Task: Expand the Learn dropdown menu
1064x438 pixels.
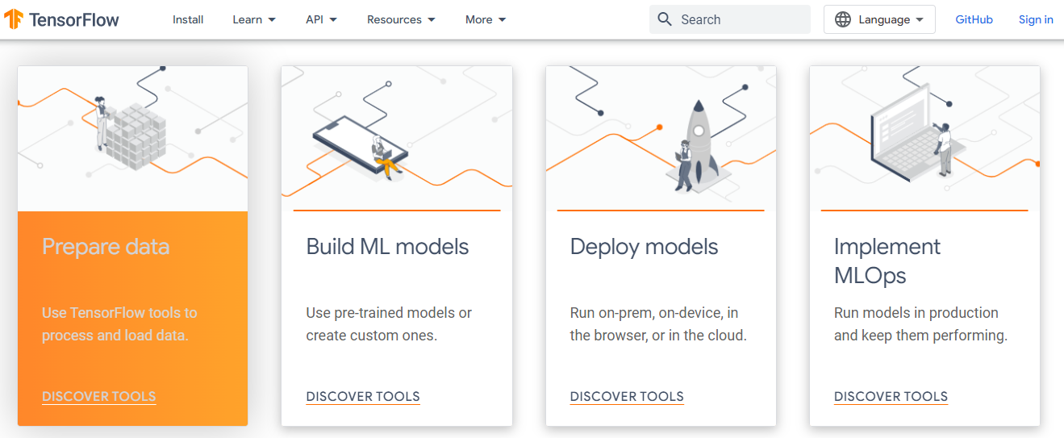Action: click(x=253, y=19)
